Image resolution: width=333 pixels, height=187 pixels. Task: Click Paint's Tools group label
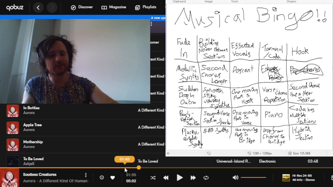pyautogui.click(x=235, y=2)
